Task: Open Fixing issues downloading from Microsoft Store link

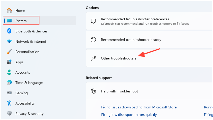Action: [139, 107]
